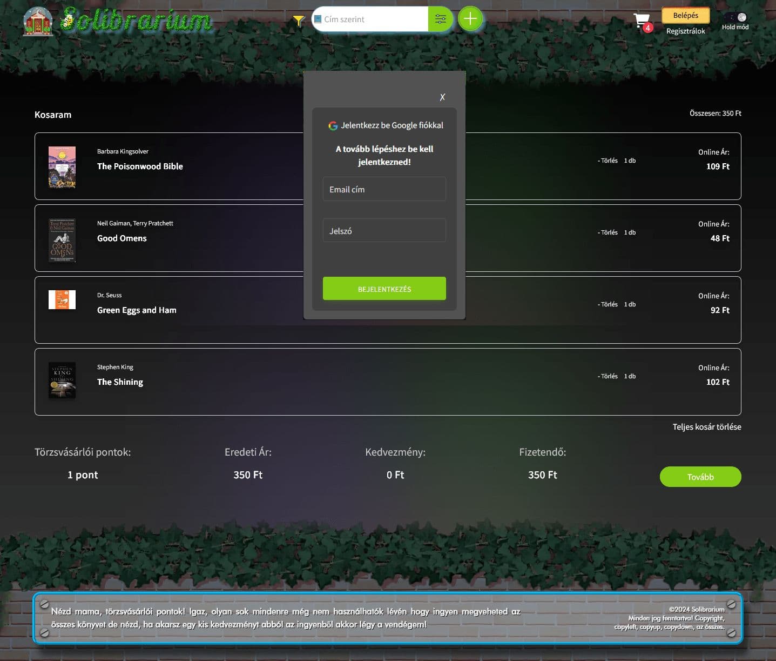Screen dimensions: 776x661
Task: Focus the Email cím field
Action: 384,190
